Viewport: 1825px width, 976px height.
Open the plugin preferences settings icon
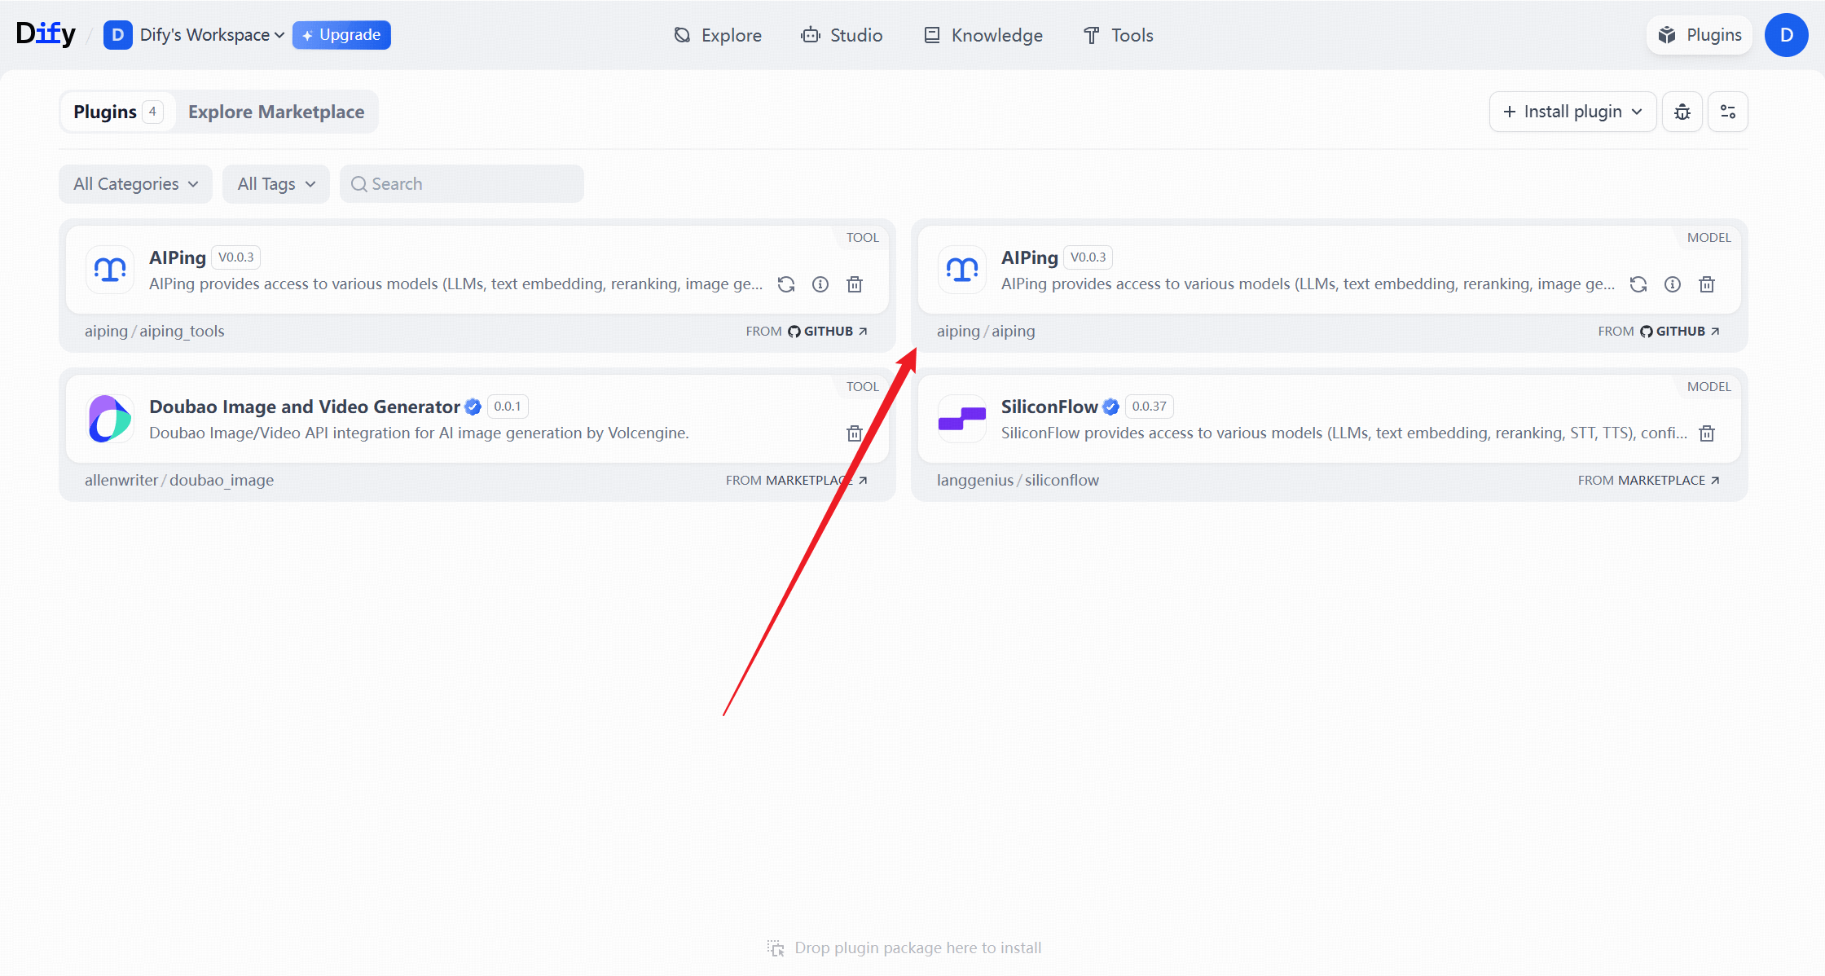pos(1727,112)
